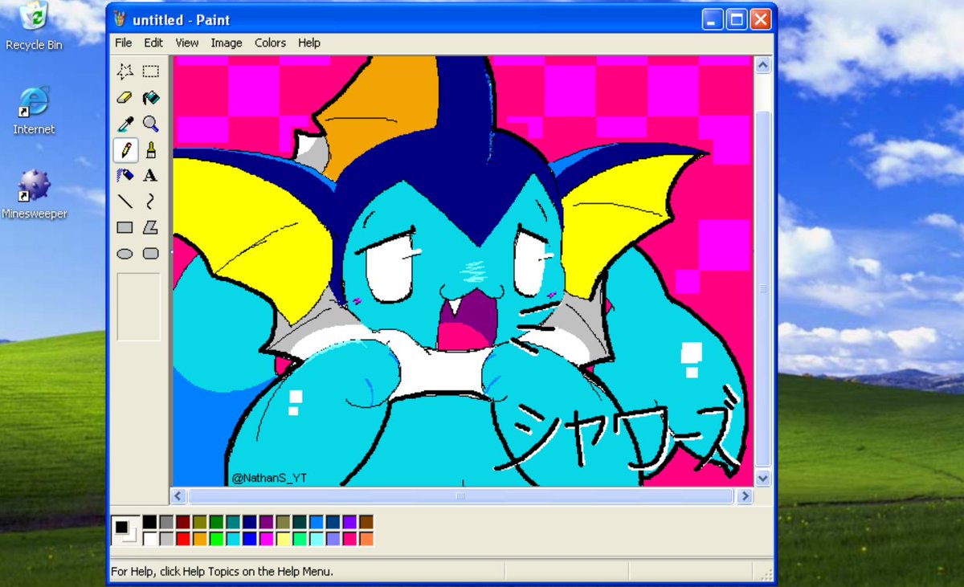Screen dimensions: 964x587
Task: Pick the orange-yellow palette color
Action: tap(200, 539)
